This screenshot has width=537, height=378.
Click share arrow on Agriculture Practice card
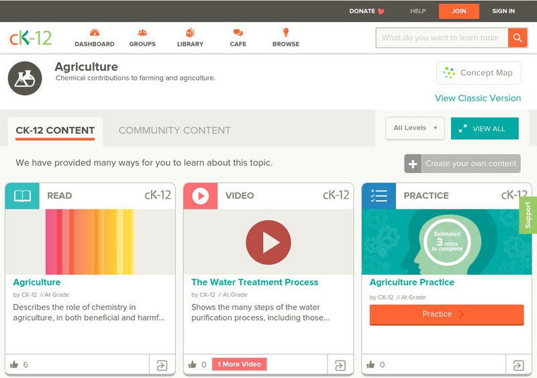tap(518, 365)
